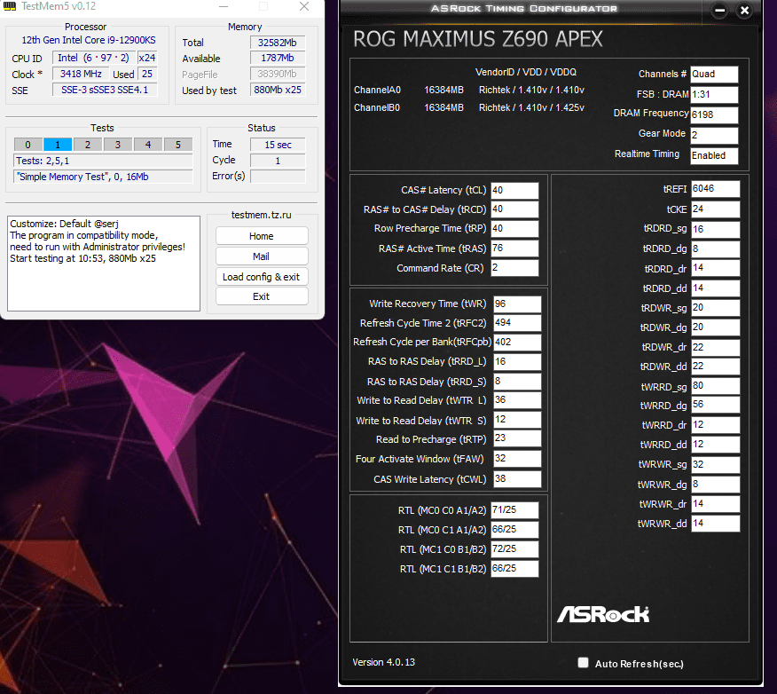Click the Available memory value 1787Mb
This screenshot has width=777, height=694.
(278, 58)
